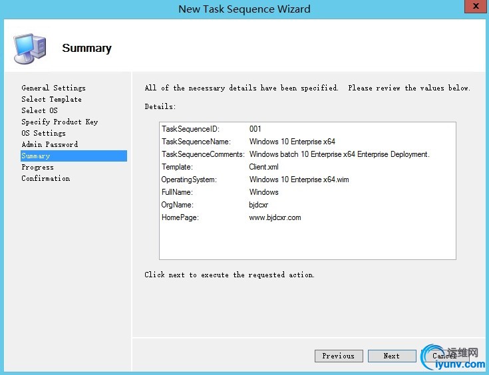489x375 pixels.
Task: Click the FullName label
Action: tap(177, 192)
